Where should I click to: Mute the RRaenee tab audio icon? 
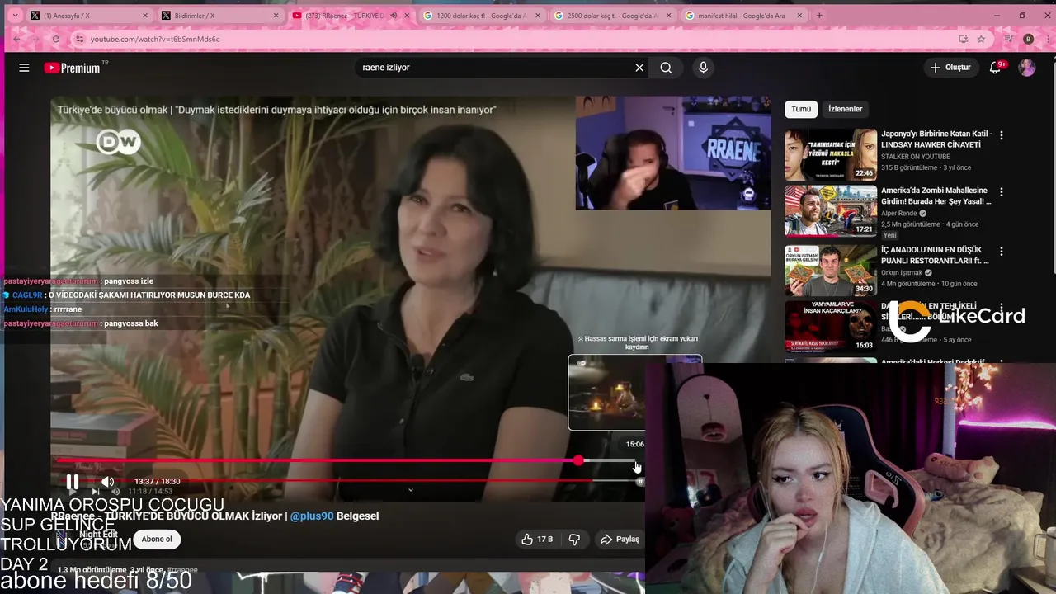(394, 16)
